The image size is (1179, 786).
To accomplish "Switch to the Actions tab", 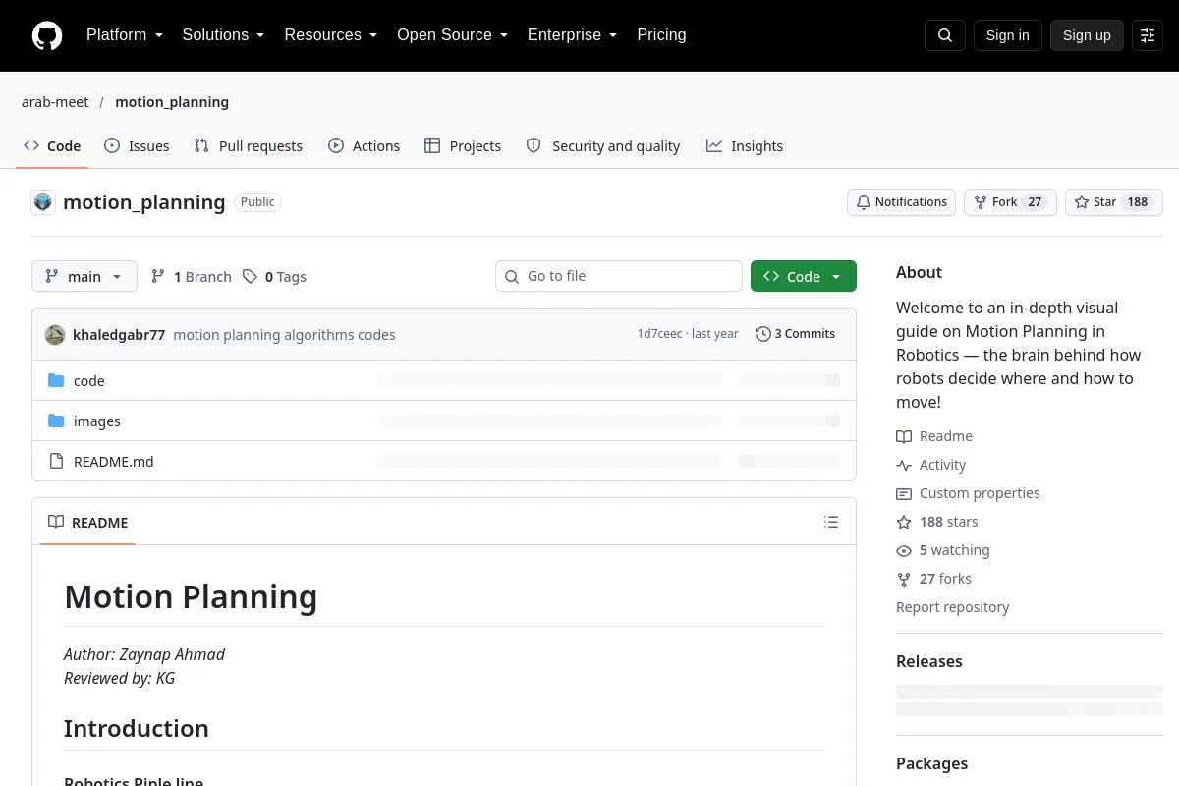I will (365, 146).
